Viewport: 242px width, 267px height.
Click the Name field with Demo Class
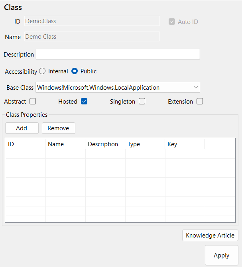click(92, 37)
